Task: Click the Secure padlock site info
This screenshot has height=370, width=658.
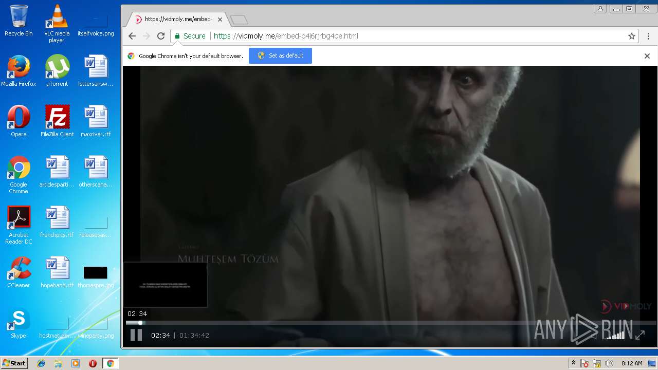Action: tap(190, 36)
